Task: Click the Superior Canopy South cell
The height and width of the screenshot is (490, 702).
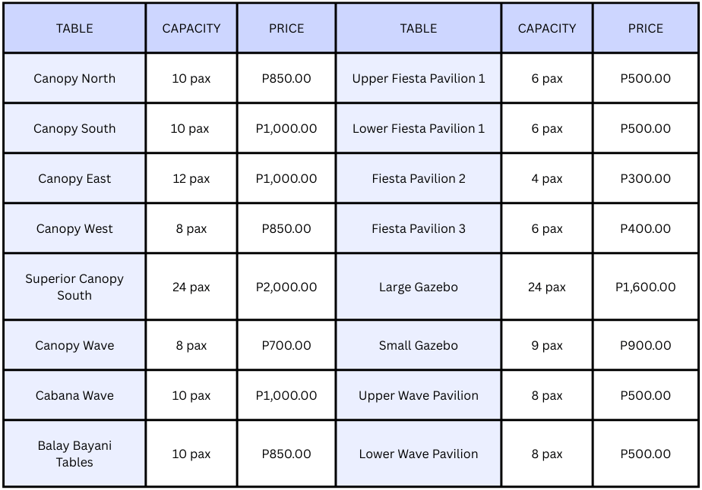Action: pos(74,287)
